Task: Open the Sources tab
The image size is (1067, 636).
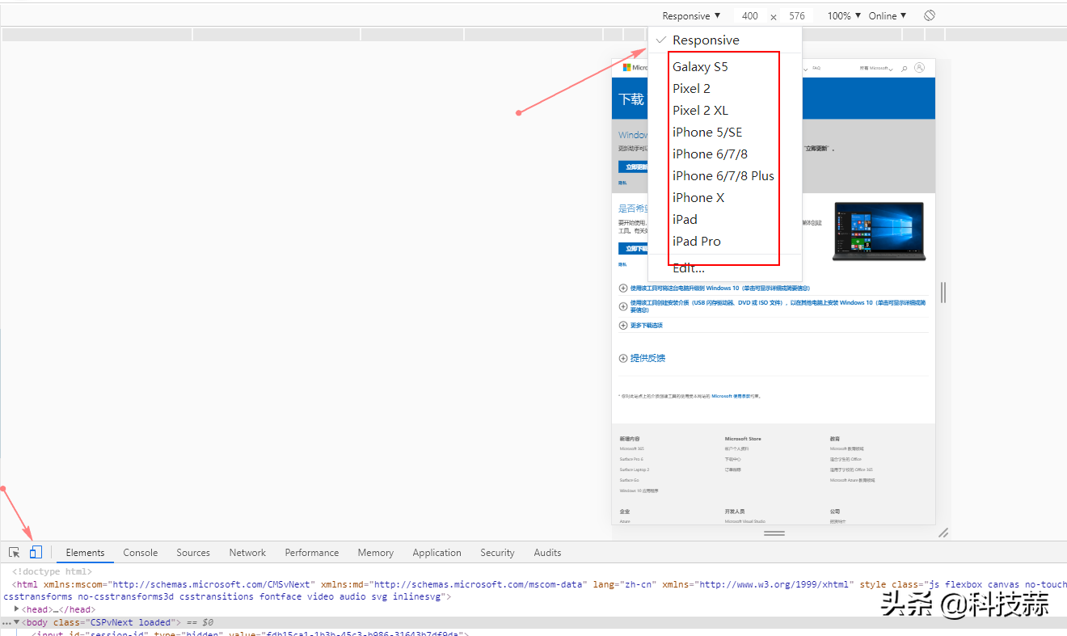Action: click(193, 553)
